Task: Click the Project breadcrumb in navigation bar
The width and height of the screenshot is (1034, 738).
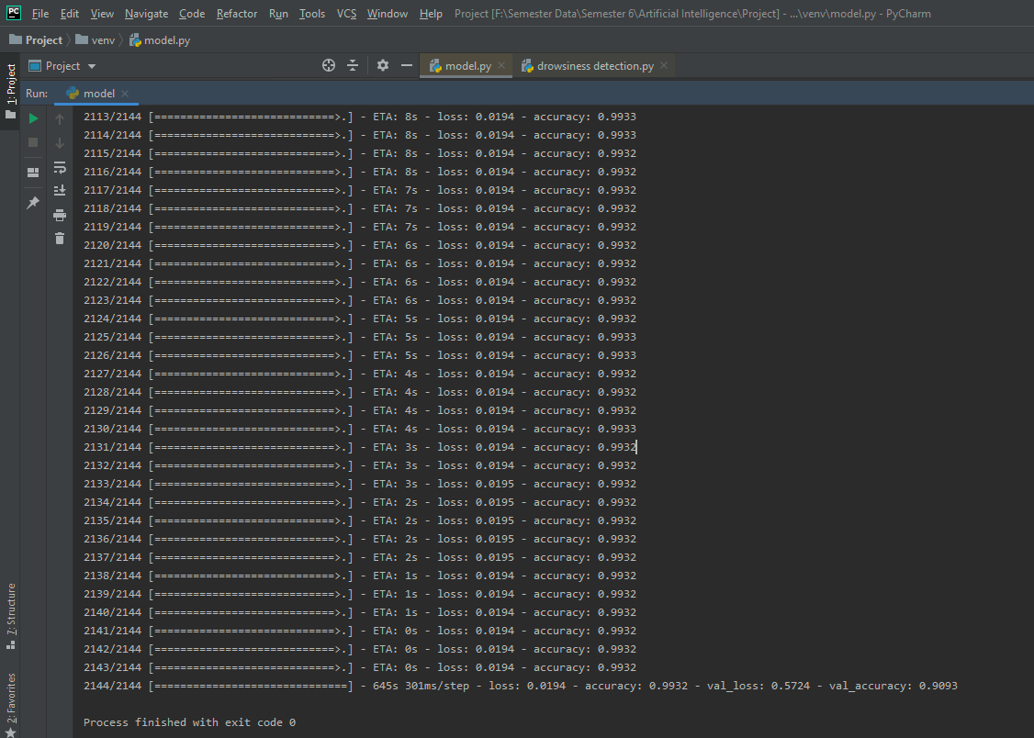Action: (36, 40)
